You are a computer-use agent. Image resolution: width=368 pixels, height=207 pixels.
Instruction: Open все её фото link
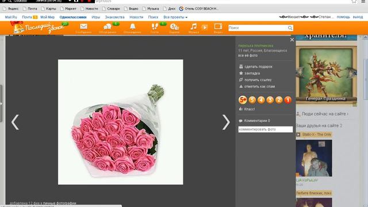(x=248, y=56)
